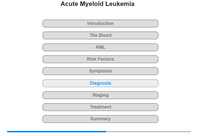
Task: Select the AML menu button
Action: pyautogui.click(x=100, y=47)
